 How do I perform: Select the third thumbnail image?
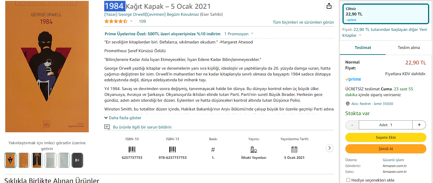point(37,160)
